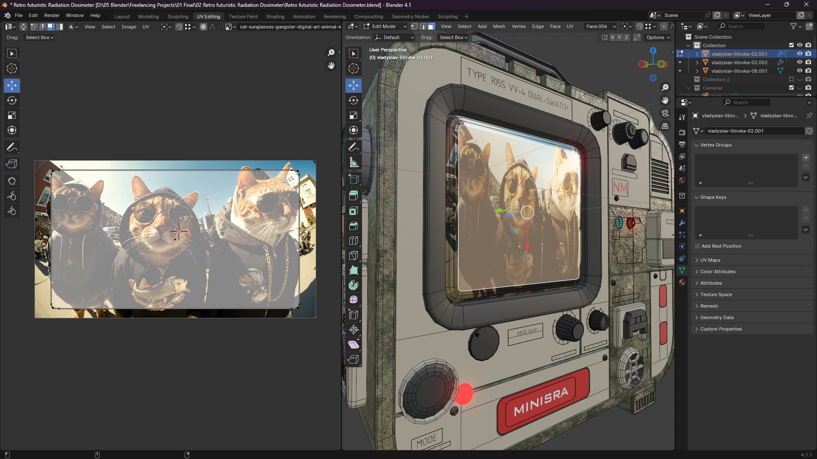Select the Inset Faces tool
This screenshot has height=459, width=817.
[x=354, y=211]
